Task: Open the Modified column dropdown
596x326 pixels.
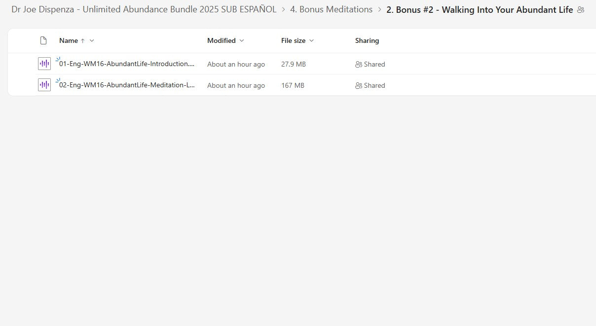Action: point(241,40)
